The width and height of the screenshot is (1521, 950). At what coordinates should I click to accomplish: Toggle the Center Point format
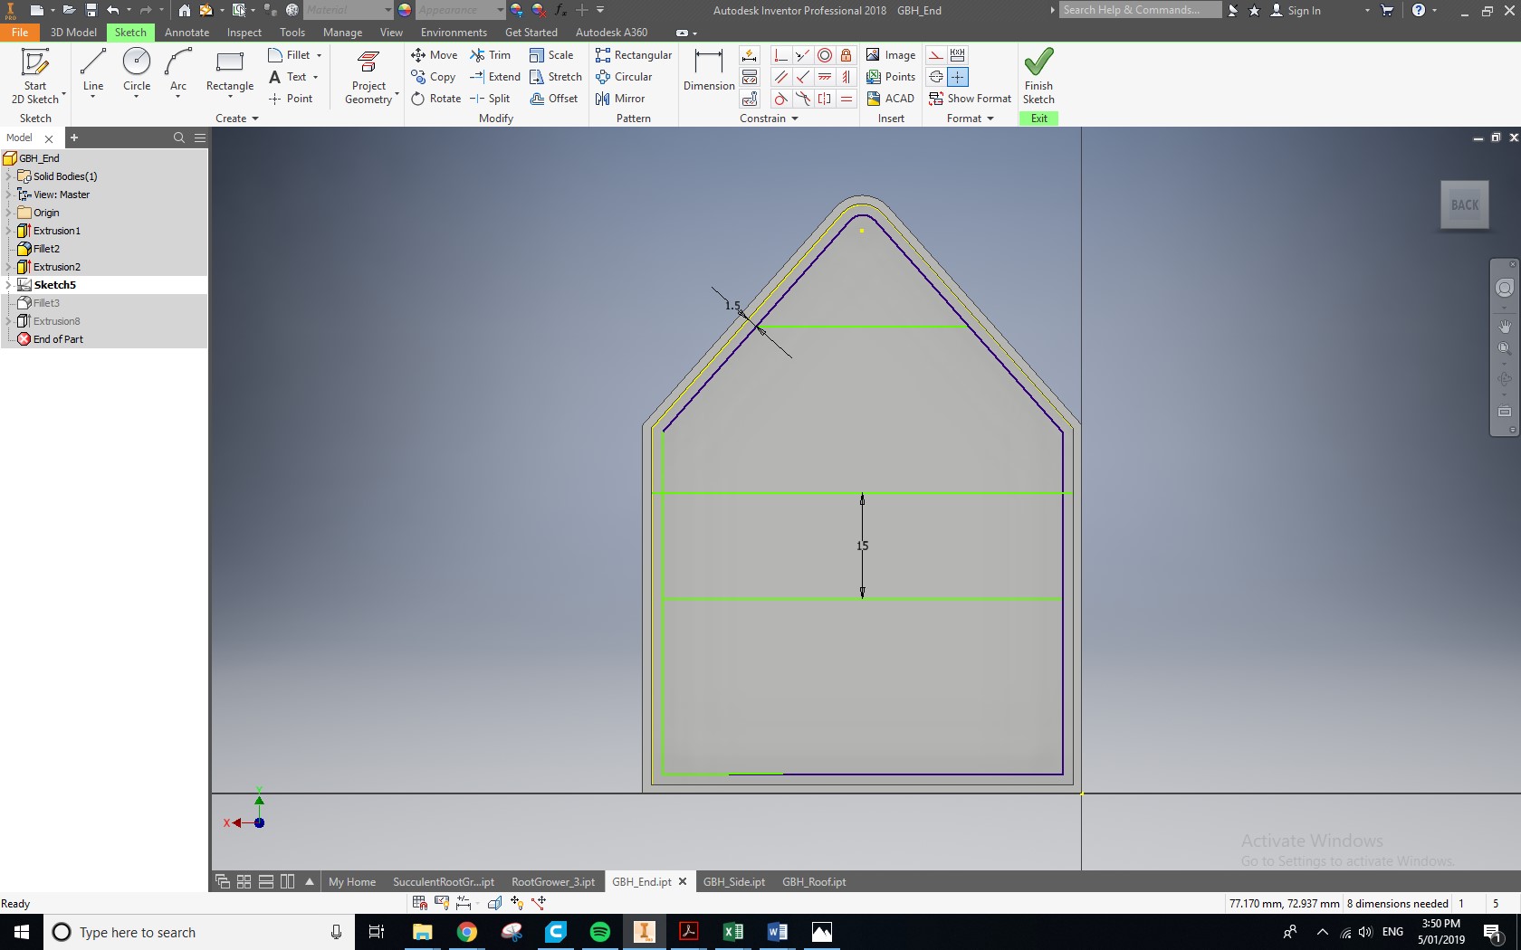point(957,77)
